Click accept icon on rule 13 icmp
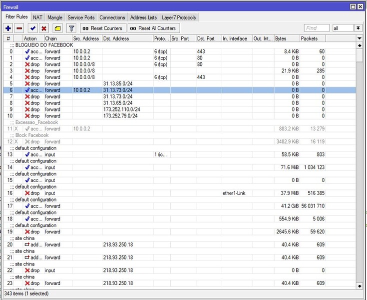 pyautogui.click(x=27, y=154)
